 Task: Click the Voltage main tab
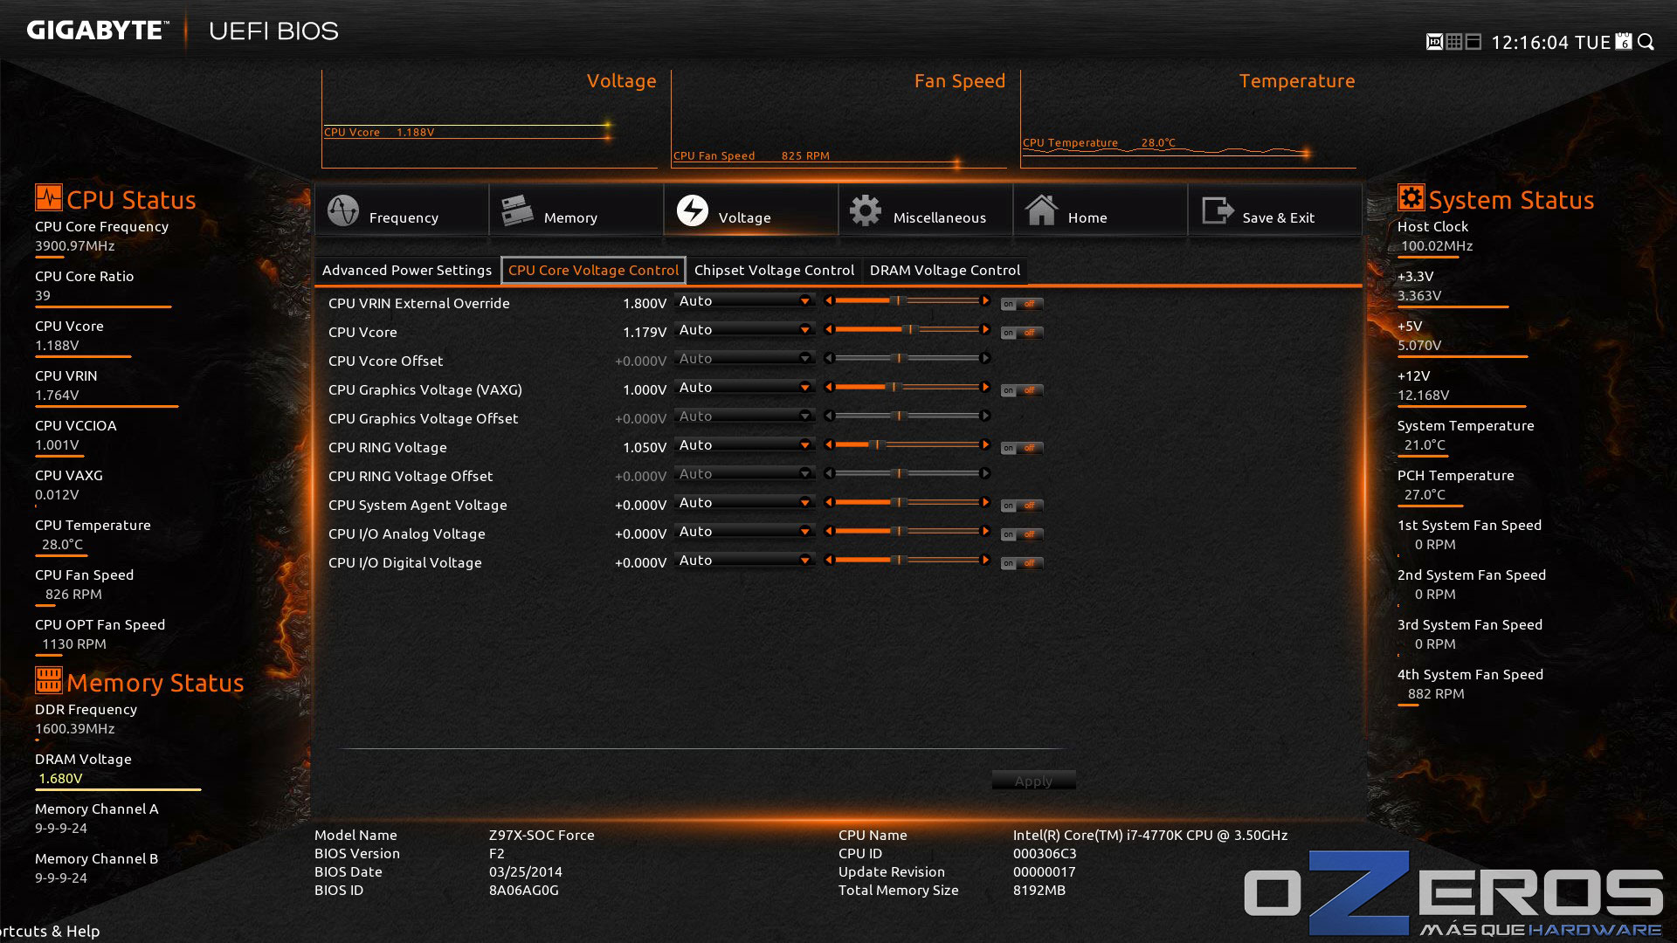click(751, 210)
